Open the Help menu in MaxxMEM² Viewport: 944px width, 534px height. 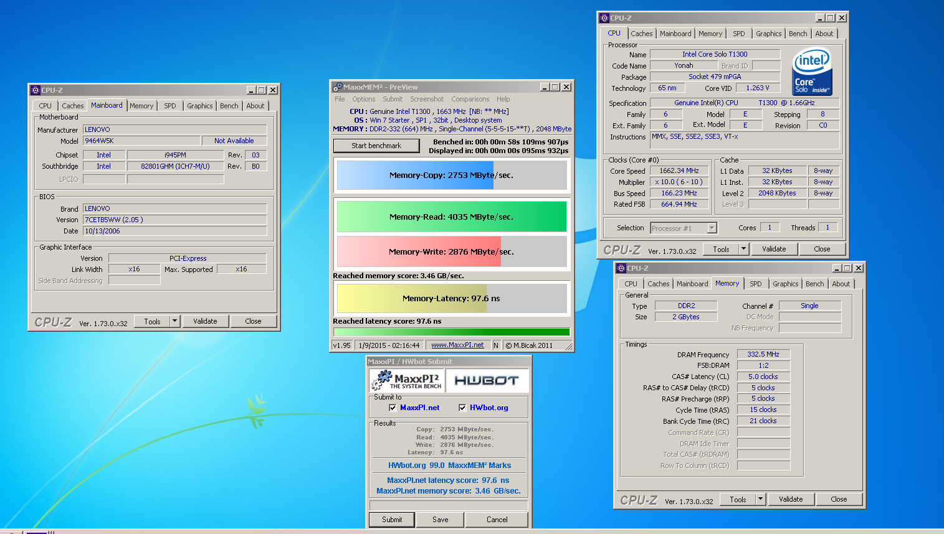click(503, 99)
